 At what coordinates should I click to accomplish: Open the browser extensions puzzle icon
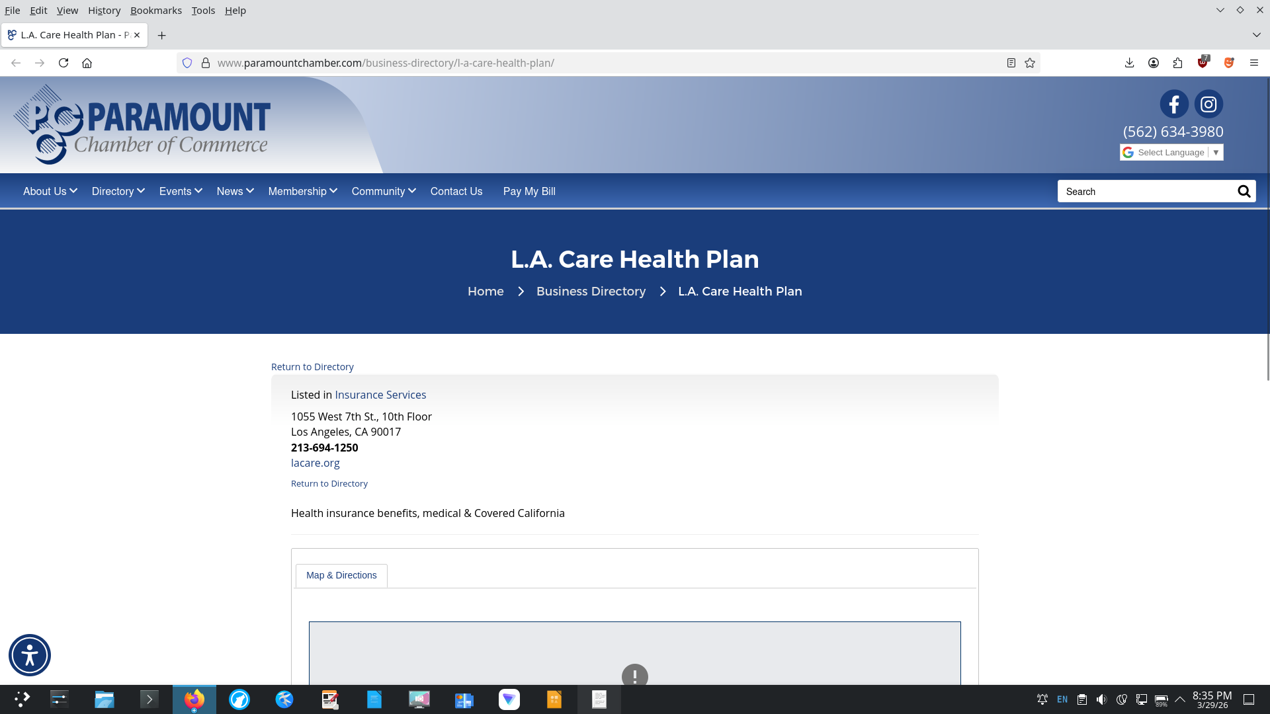[1178, 63]
